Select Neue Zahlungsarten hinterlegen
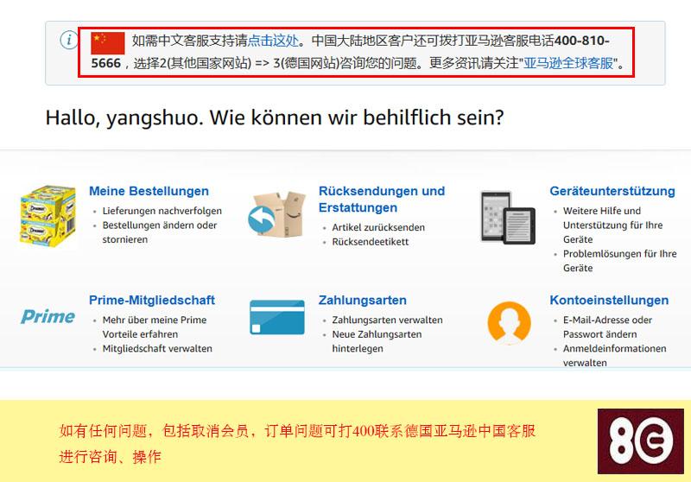 (x=377, y=341)
